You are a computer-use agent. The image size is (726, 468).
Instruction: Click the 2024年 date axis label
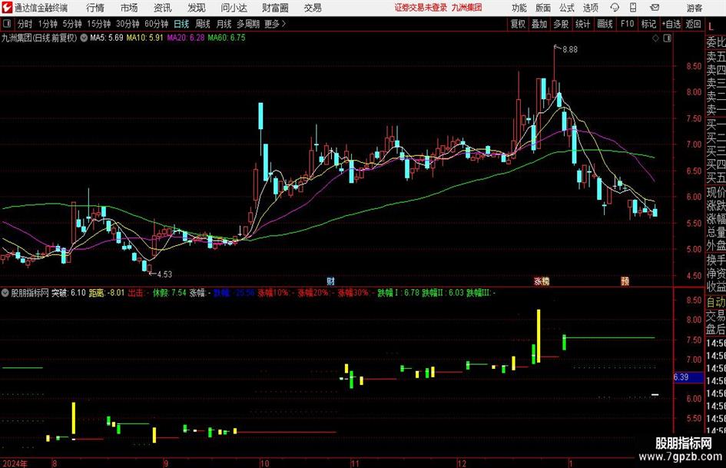(x=15, y=463)
